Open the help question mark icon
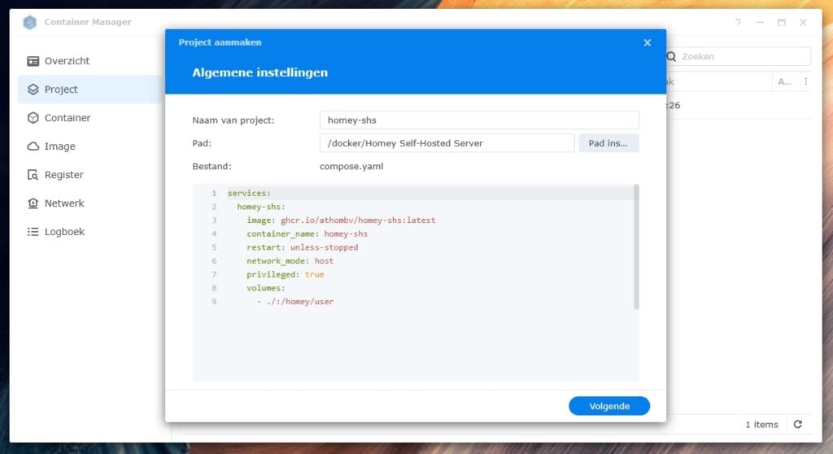The height and width of the screenshot is (454, 833). (x=738, y=23)
